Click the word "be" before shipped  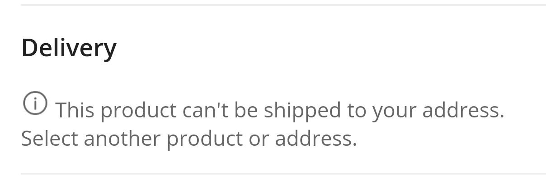[246, 110]
